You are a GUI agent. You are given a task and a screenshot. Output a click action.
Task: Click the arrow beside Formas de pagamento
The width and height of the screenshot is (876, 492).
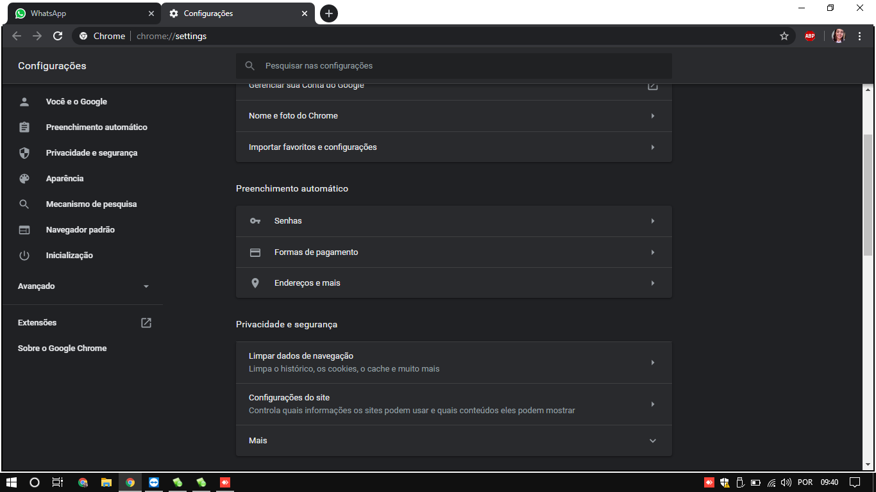coord(653,252)
